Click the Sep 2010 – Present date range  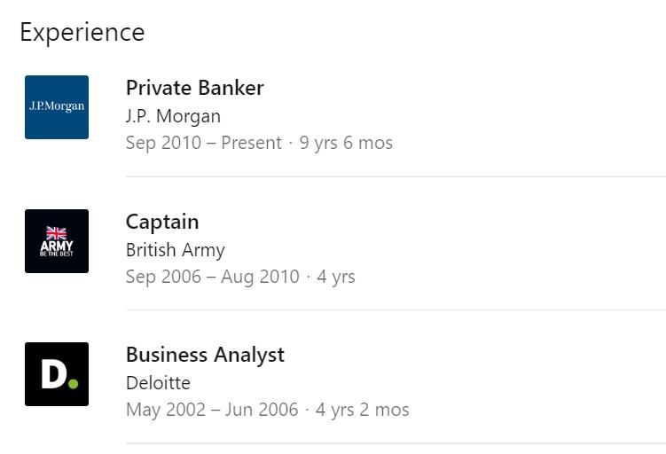coord(203,143)
